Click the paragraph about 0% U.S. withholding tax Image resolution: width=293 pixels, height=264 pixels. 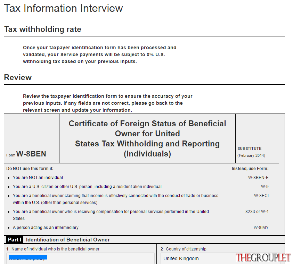pyautogui.click(x=100, y=54)
